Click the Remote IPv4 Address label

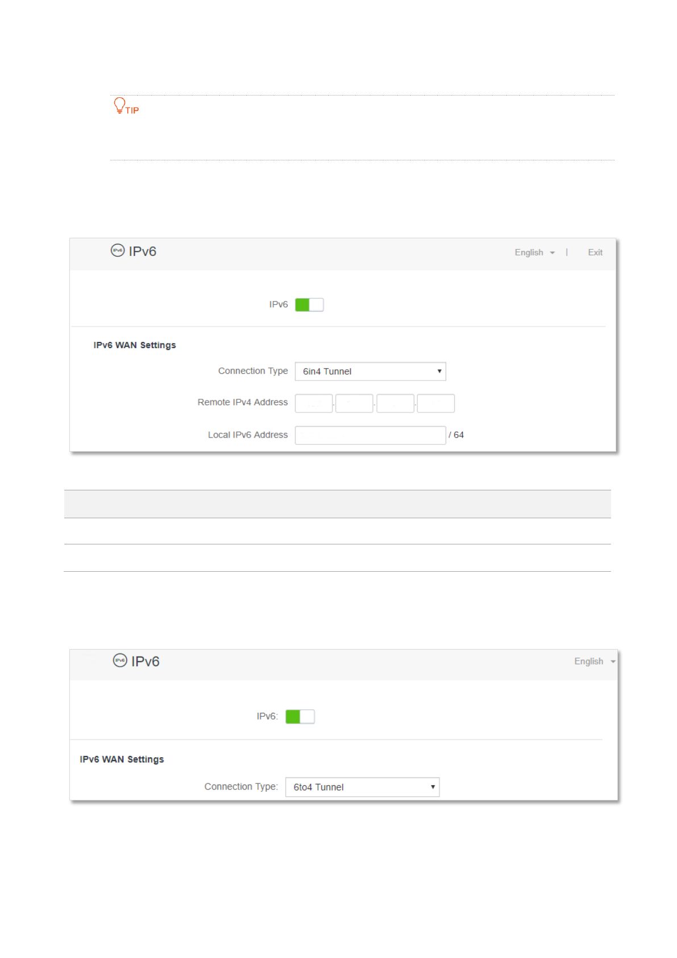(243, 402)
